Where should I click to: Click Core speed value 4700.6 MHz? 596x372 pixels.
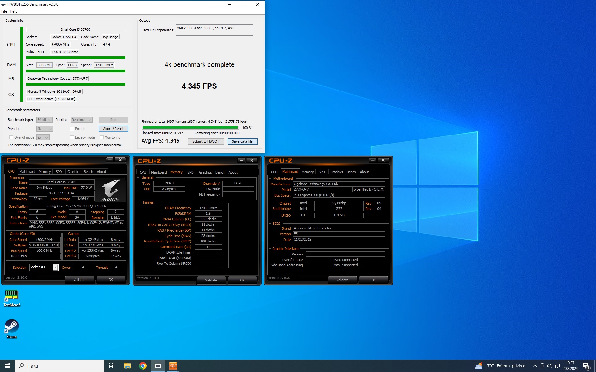coord(60,44)
